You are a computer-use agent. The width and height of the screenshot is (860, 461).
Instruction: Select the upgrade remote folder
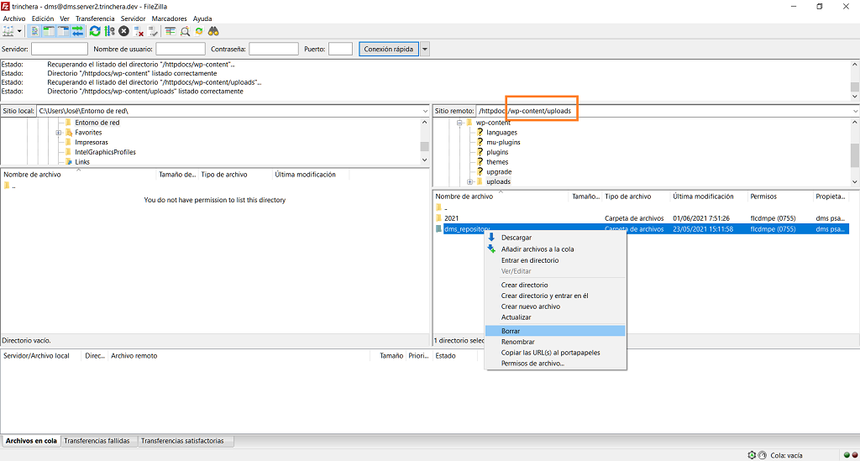pyautogui.click(x=499, y=172)
